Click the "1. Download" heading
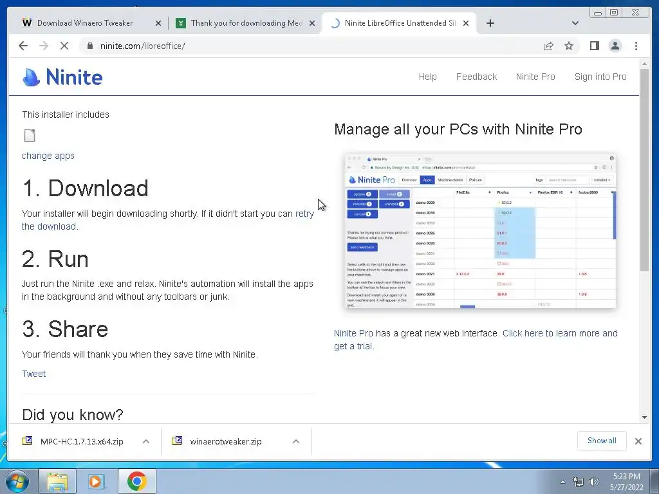The image size is (659, 494). [86, 188]
